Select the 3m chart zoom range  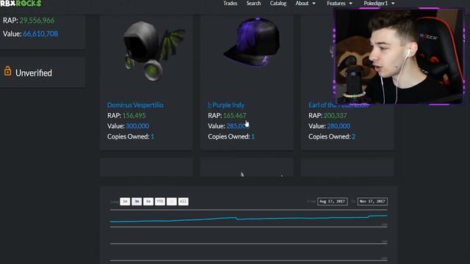[x=137, y=202]
